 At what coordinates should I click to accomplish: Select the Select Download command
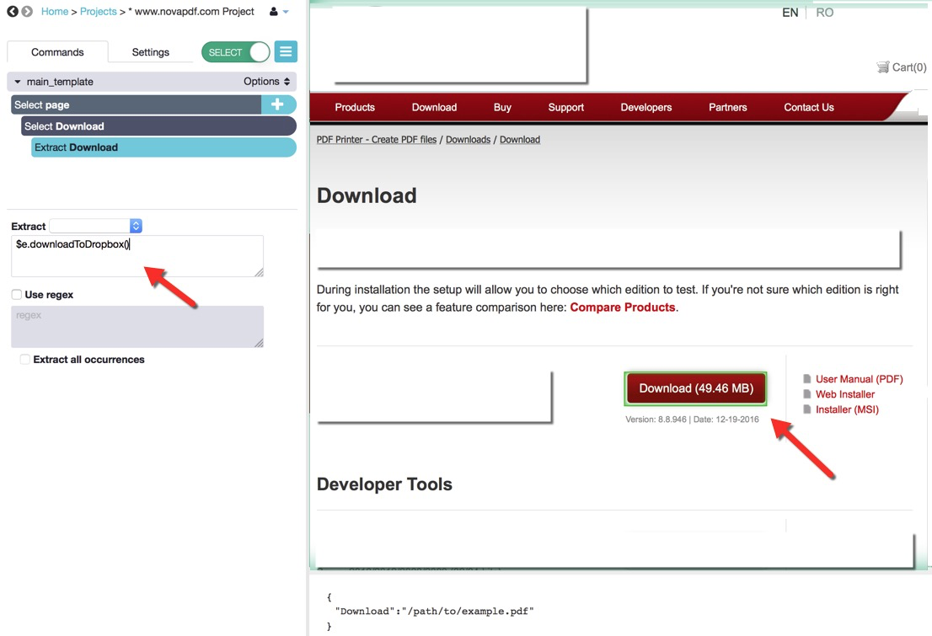pyautogui.click(x=158, y=126)
